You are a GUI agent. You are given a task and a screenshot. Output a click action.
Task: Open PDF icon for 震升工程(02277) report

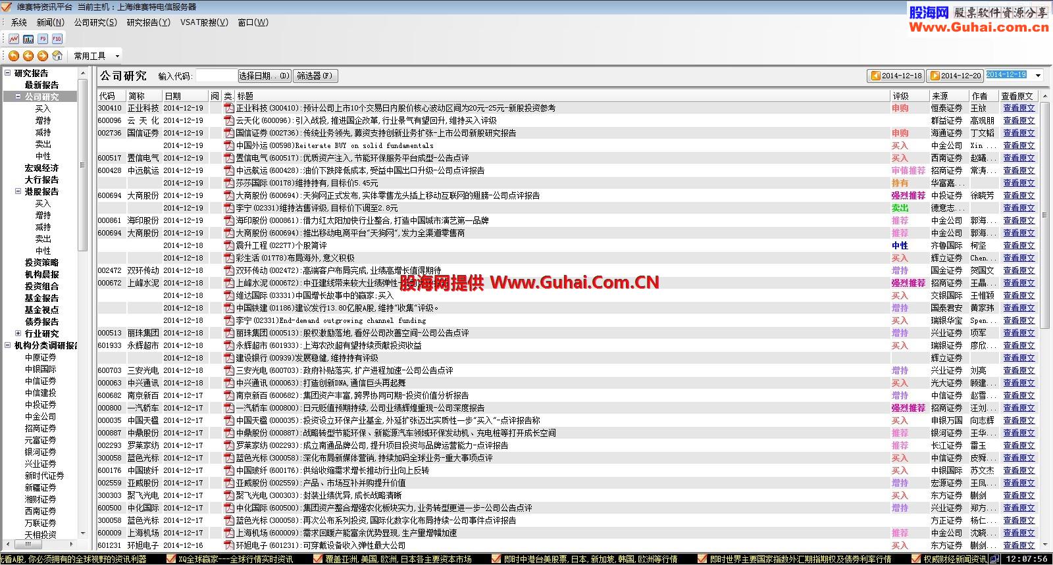[229, 245]
